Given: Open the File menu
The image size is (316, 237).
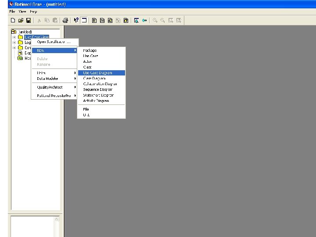Looking at the screenshot, I should 12,11.
